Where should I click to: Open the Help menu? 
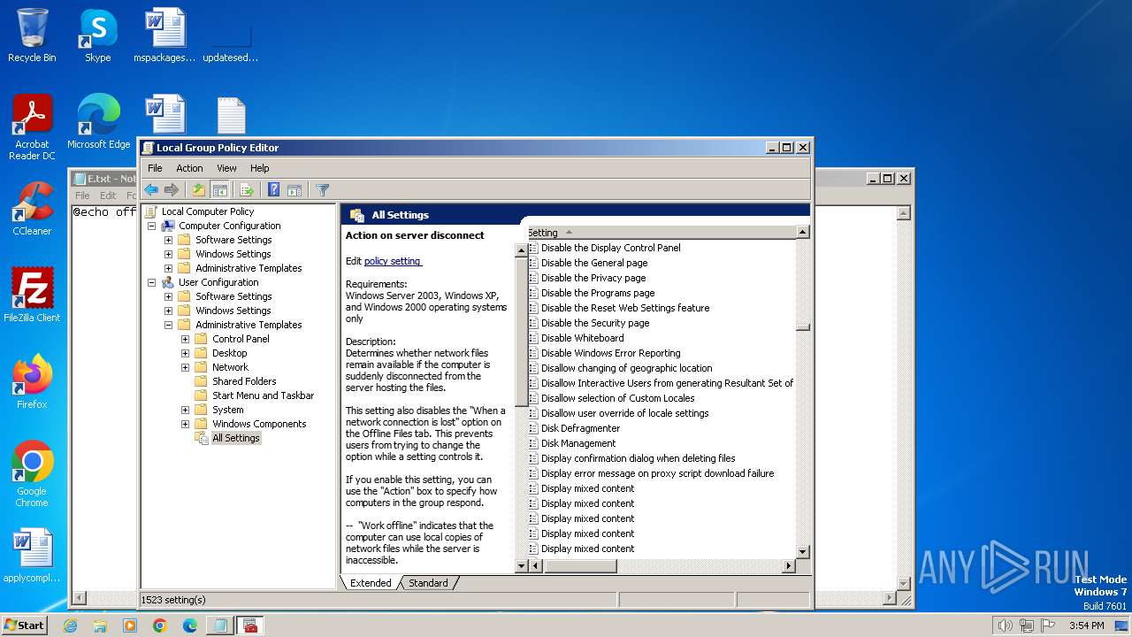[x=259, y=168]
